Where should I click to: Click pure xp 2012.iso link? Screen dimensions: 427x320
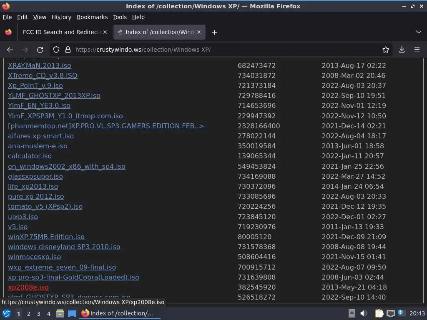(36, 197)
